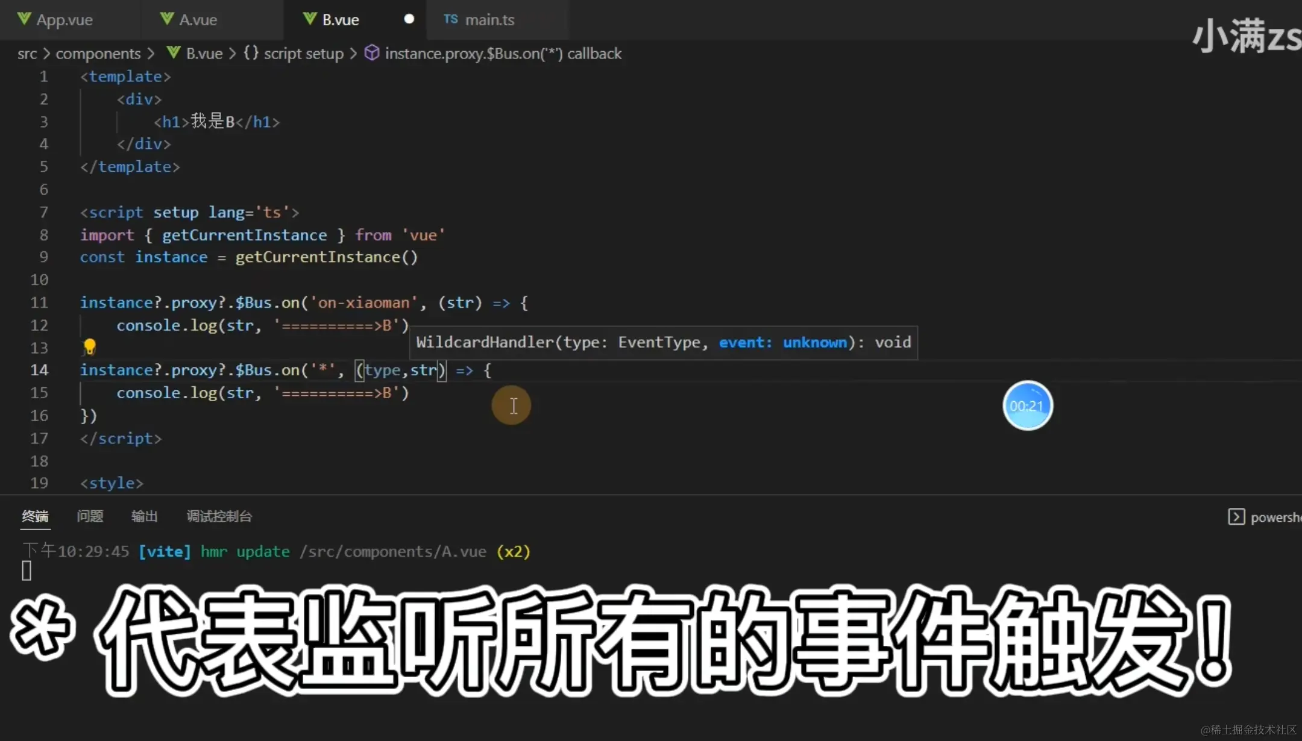The width and height of the screenshot is (1302, 741).
Task: Click the powershell terminal icon
Action: (1236, 517)
